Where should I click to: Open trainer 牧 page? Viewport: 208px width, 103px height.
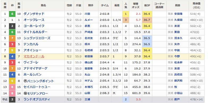tap(176, 87)
